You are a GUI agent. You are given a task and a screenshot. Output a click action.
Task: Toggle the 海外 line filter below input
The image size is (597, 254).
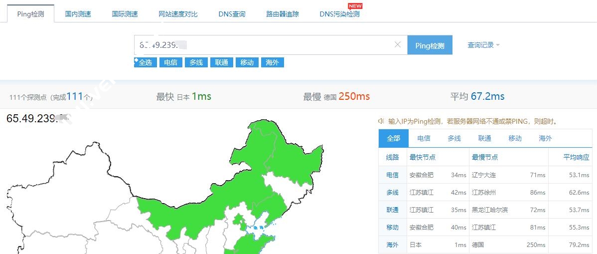coord(273,62)
